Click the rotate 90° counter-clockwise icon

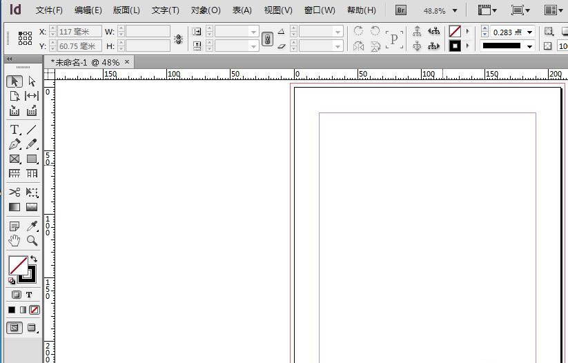tap(375, 31)
